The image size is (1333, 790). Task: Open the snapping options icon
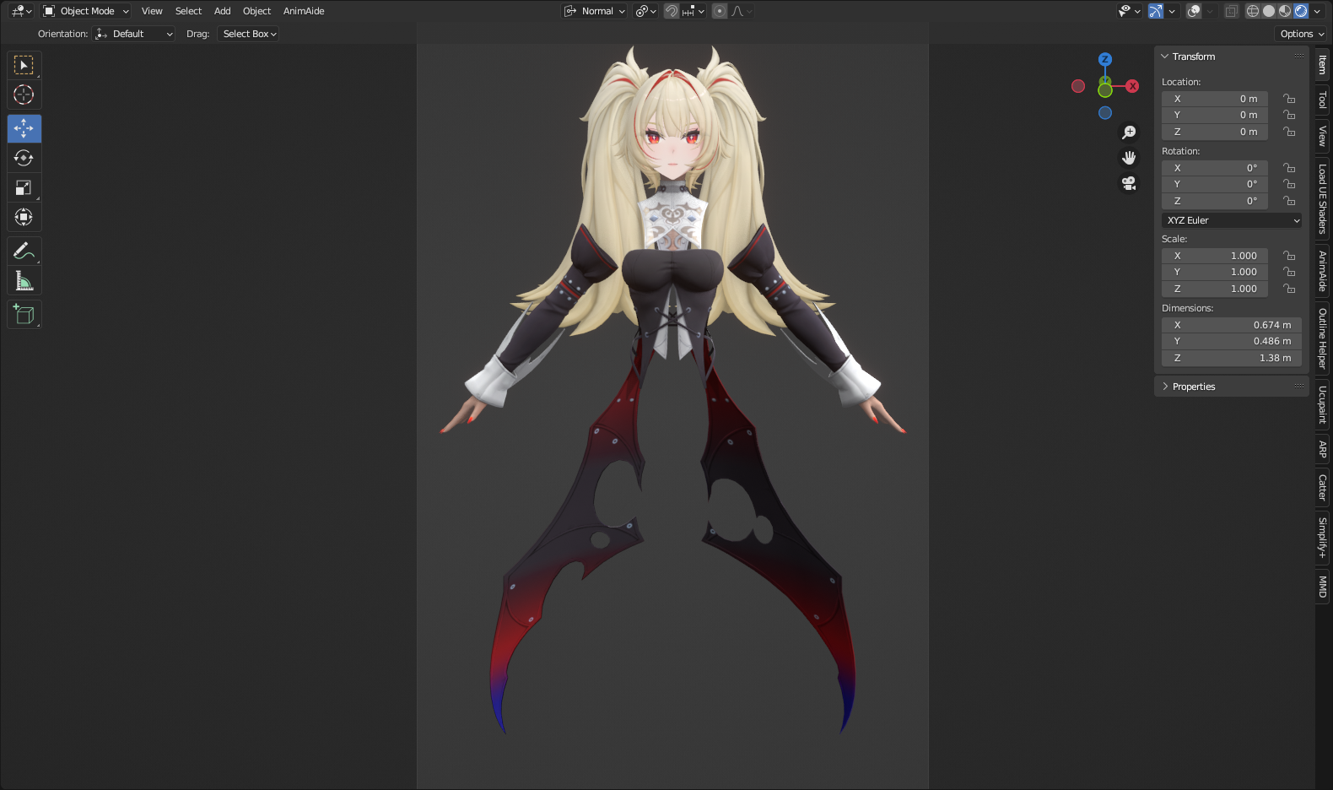[x=693, y=11]
